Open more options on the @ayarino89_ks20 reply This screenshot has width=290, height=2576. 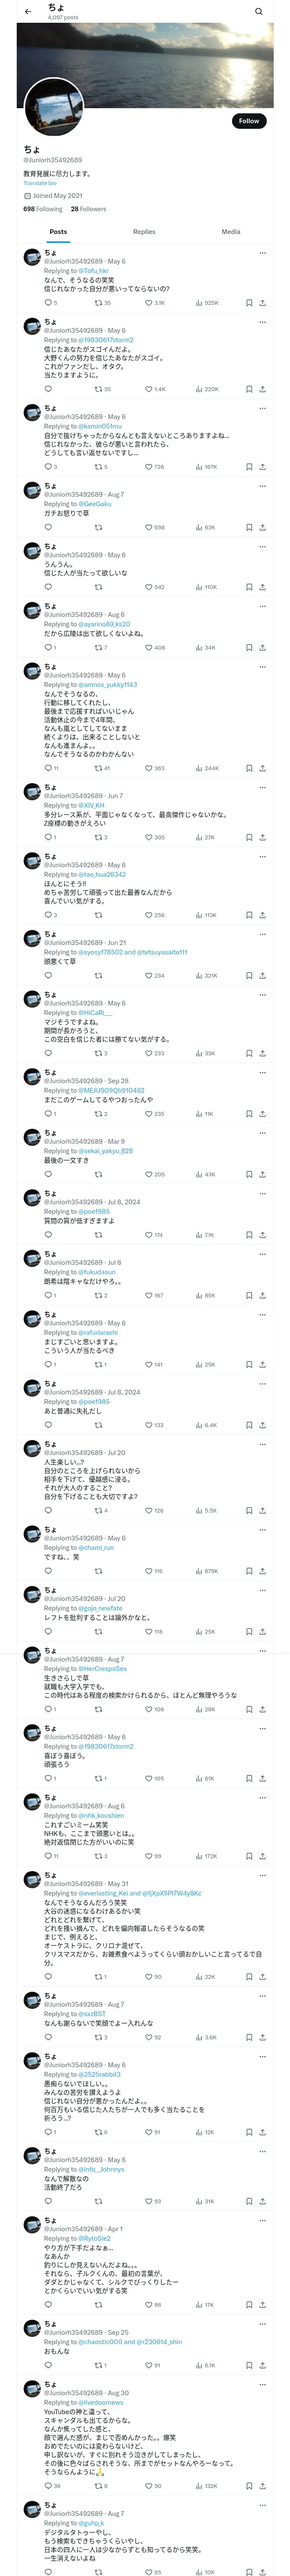click(x=262, y=606)
